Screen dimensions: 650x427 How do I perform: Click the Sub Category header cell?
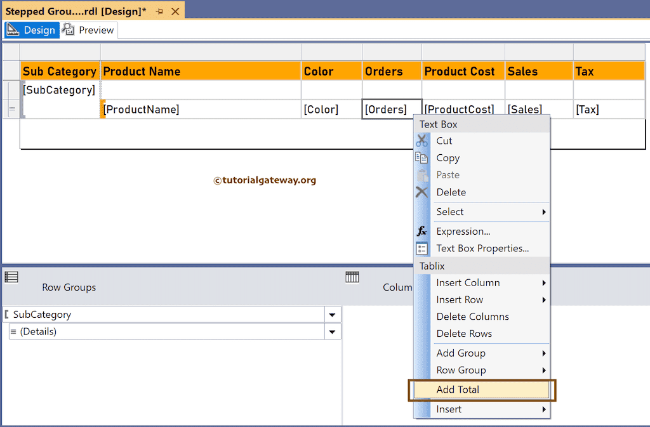pos(60,72)
